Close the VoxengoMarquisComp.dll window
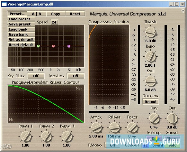187x152 pixels. (183, 4)
